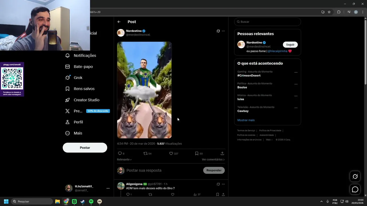Click Ver comentários link
This screenshot has width=367, height=206.
[213, 159]
